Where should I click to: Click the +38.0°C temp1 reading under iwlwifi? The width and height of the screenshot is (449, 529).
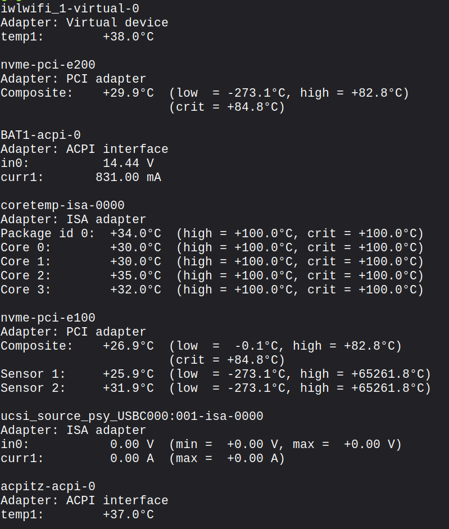128,37
